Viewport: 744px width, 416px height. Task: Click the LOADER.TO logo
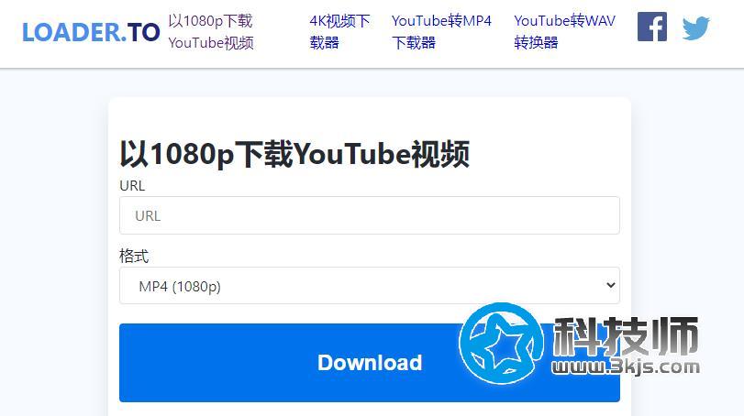(x=91, y=32)
